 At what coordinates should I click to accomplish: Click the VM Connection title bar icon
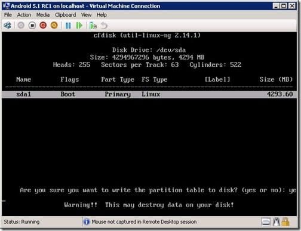(x=7, y=6)
